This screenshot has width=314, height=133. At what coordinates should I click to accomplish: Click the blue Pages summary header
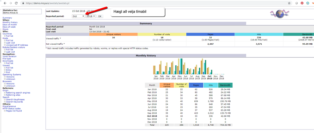coord(210,35)
